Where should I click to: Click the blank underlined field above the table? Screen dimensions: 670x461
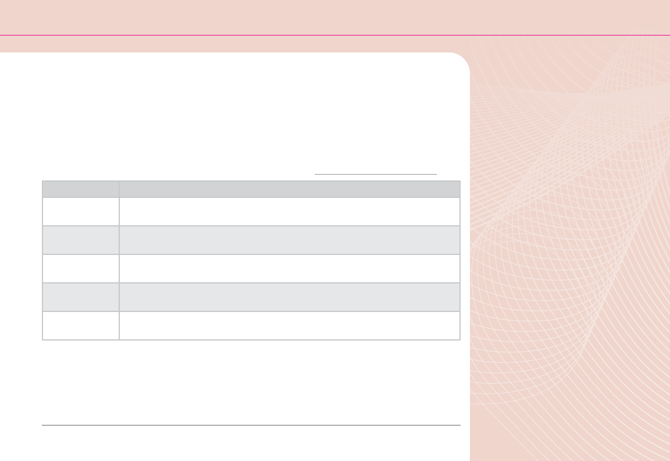[x=375, y=173]
